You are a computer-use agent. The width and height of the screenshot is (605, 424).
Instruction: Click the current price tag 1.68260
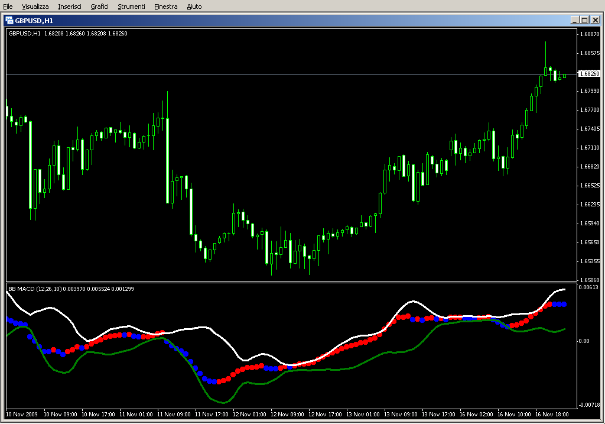589,74
